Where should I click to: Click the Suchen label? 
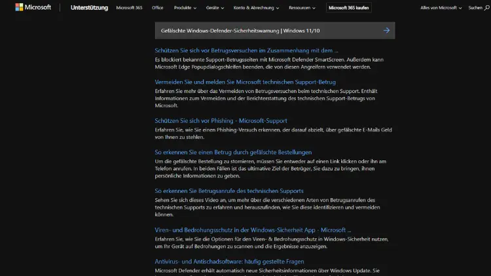point(475,7)
